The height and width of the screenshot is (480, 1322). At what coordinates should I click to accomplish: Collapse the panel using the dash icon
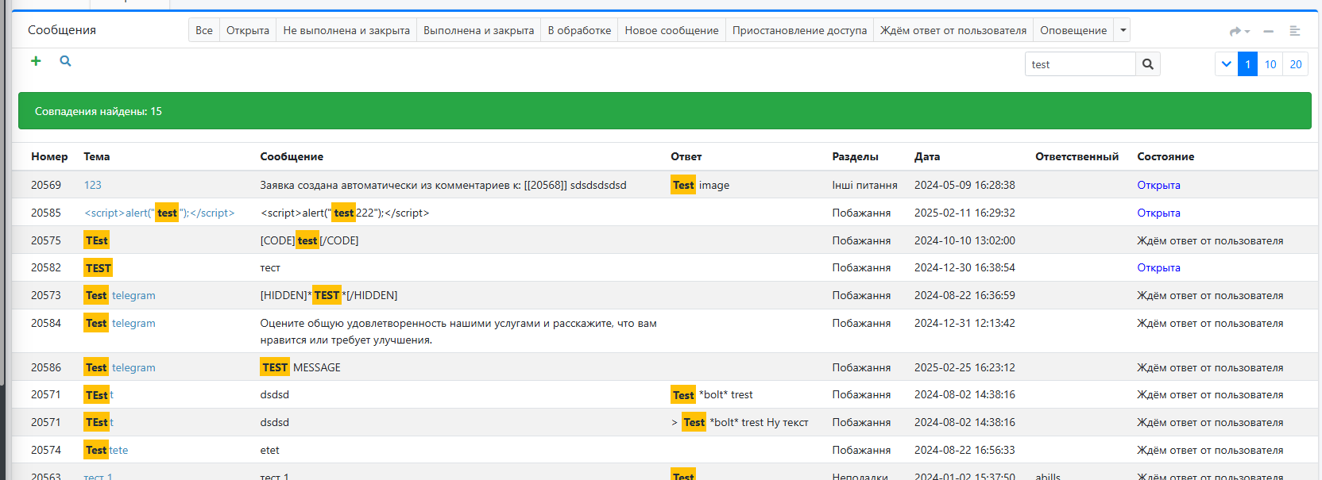[1268, 31]
